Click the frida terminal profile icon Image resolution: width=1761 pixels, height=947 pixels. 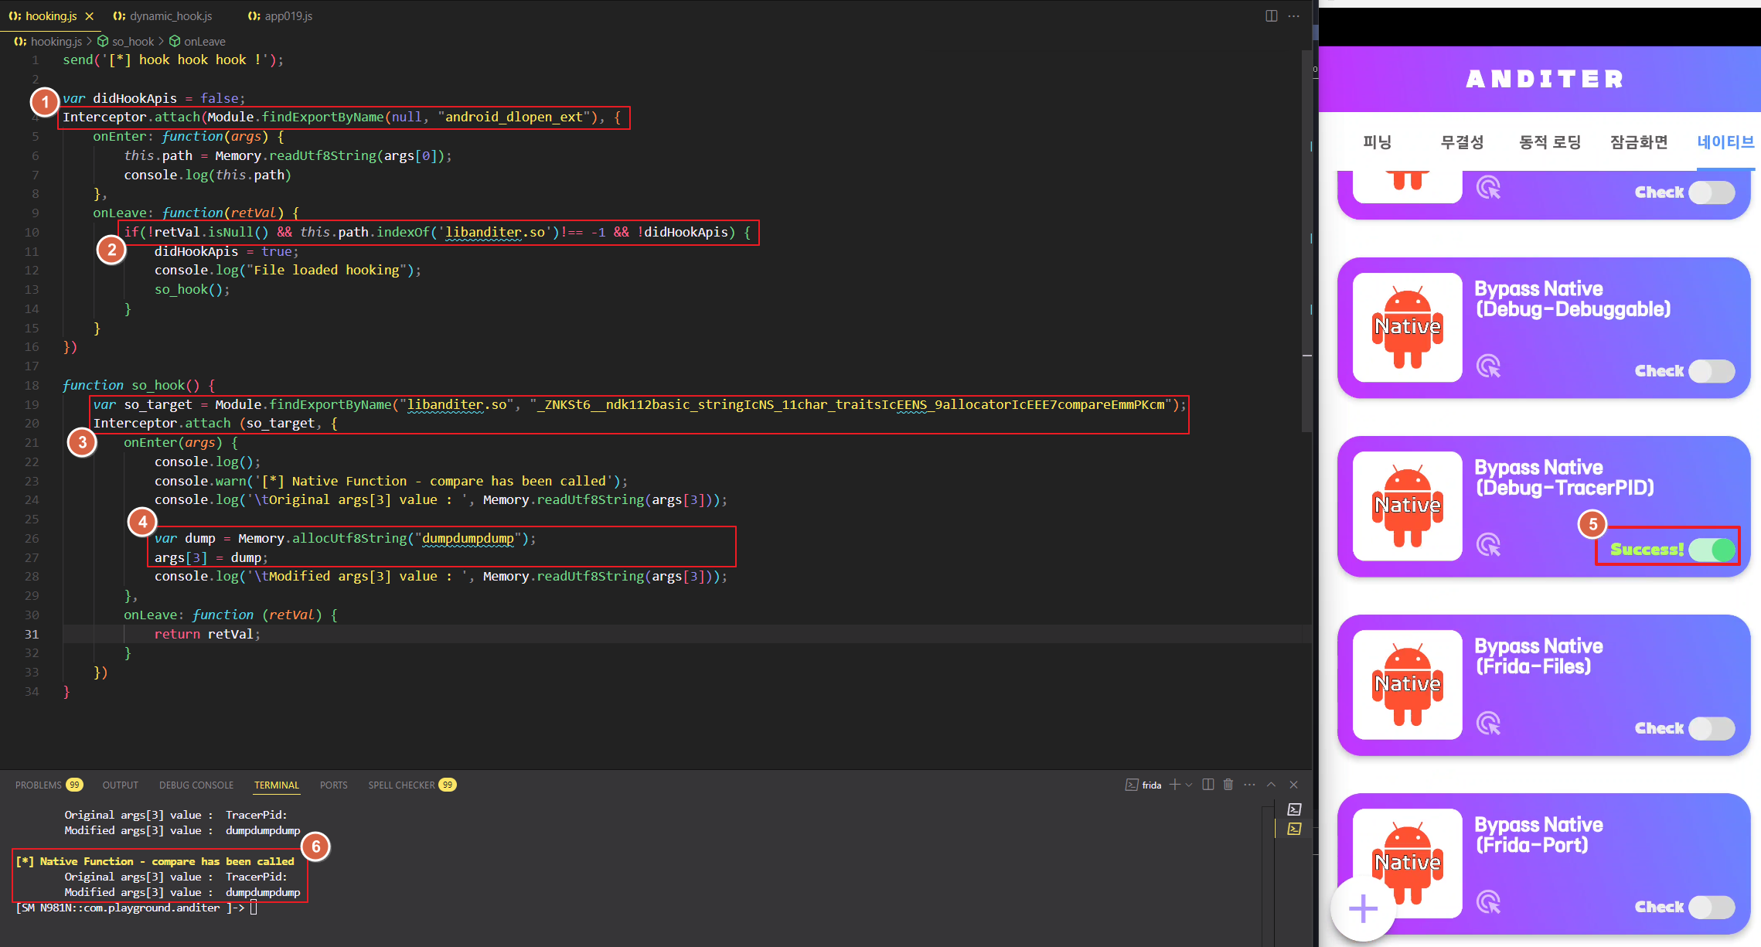coord(1132,785)
